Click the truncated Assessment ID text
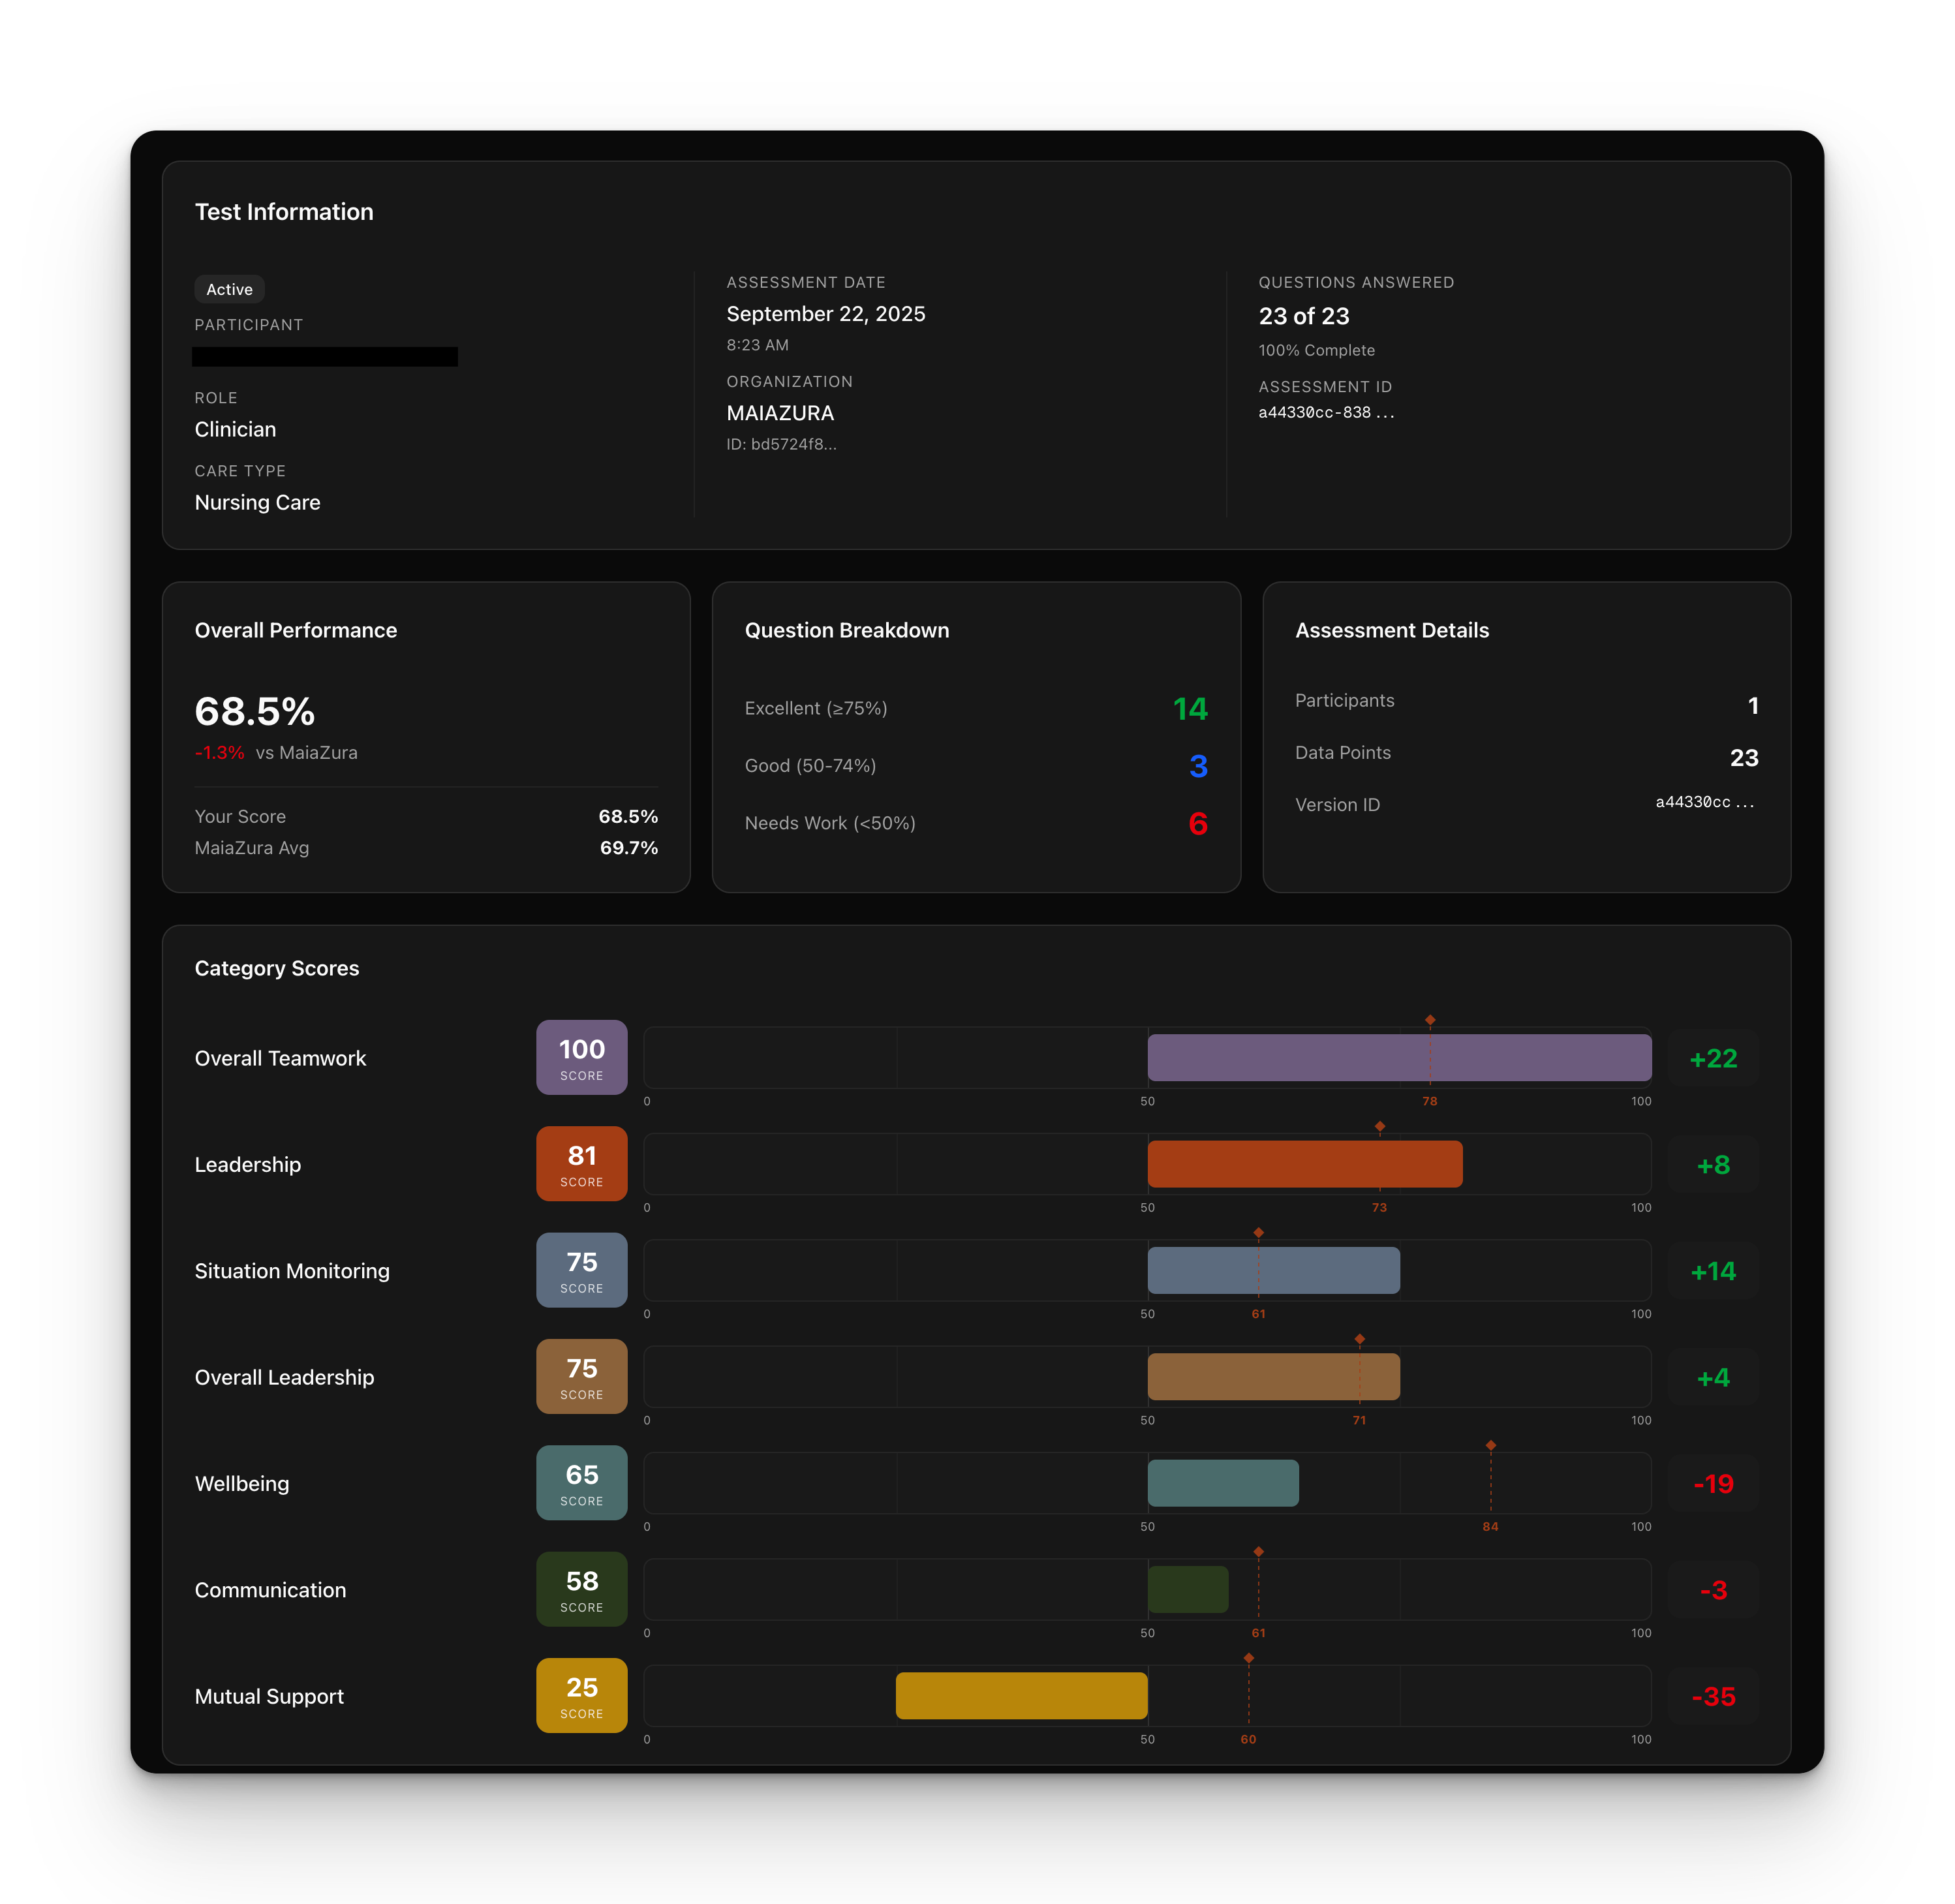This screenshot has height=1904, width=1955. click(x=1325, y=412)
